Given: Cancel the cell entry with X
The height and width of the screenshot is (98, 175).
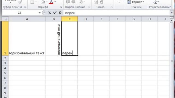Looking at the screenshot, I should pos(50,13).
